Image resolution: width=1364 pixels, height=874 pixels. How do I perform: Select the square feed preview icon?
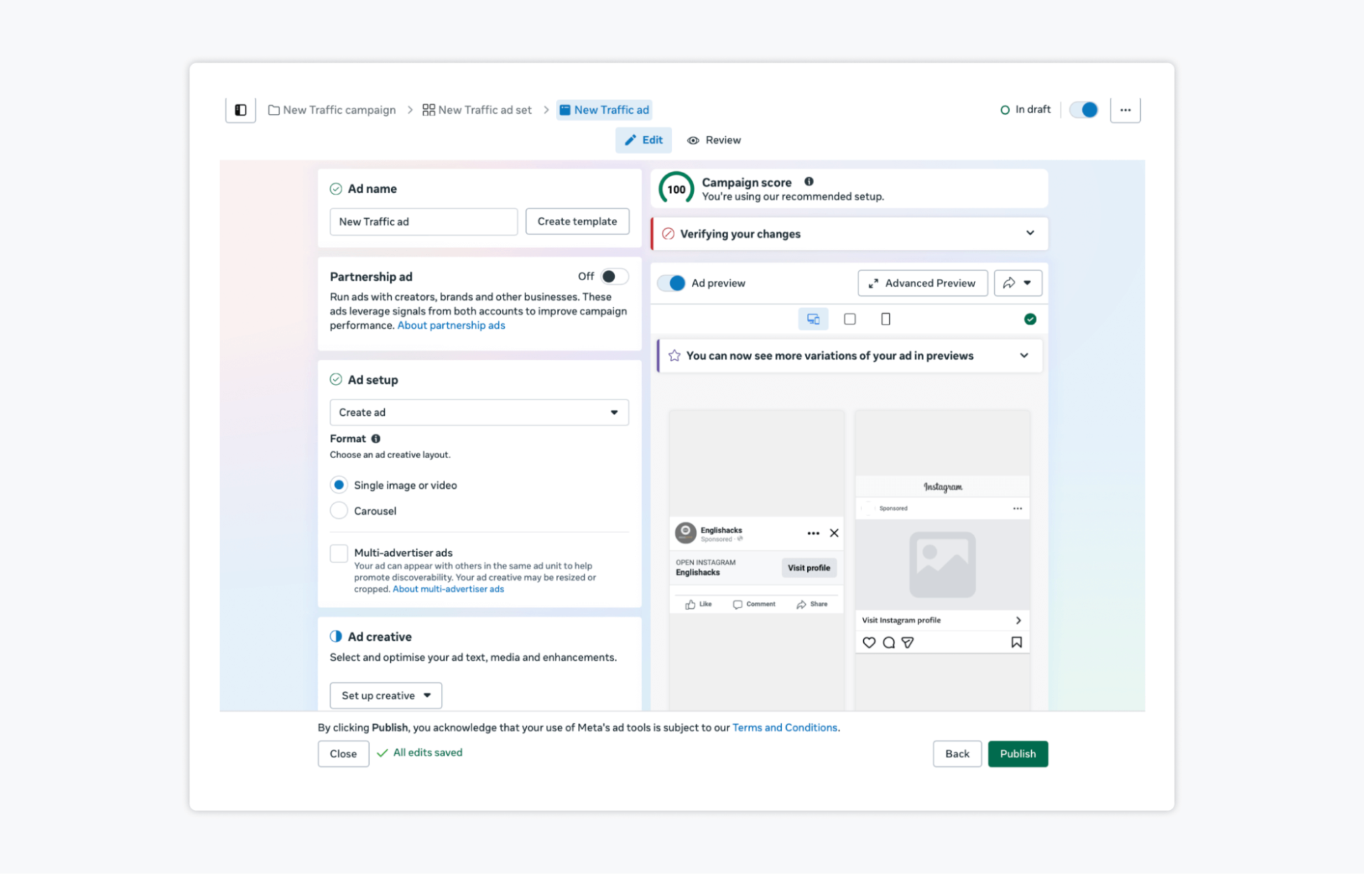[x=850, y=319]
